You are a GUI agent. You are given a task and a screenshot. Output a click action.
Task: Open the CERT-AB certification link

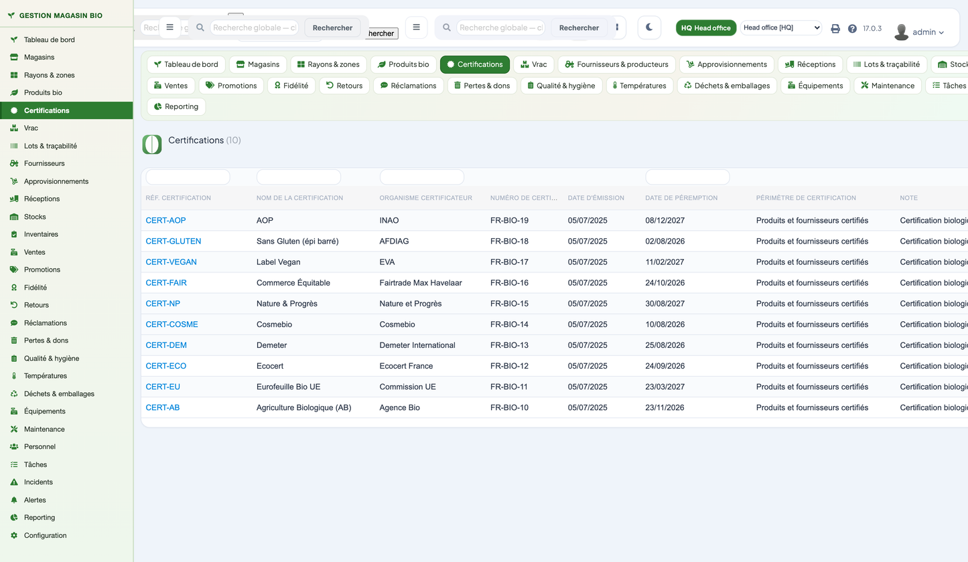(163, 407)
